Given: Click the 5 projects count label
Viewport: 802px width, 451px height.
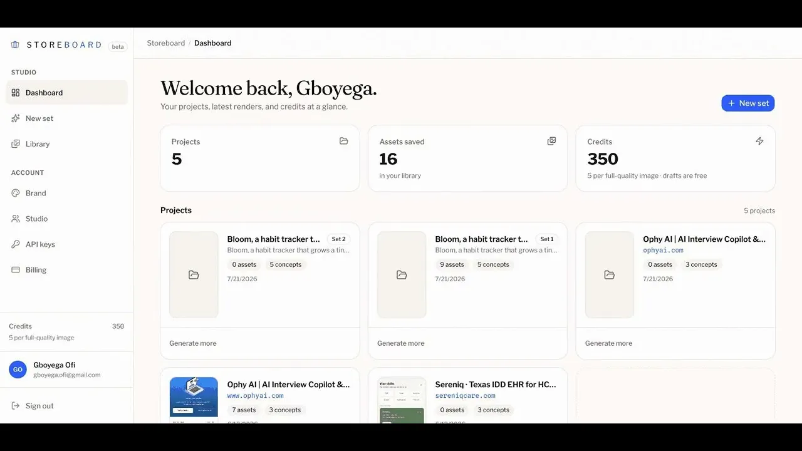Looking at the screenshot, I should 759,211.
